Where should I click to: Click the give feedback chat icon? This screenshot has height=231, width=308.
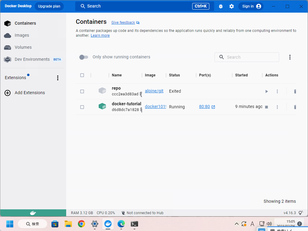[x=138, y=23]
